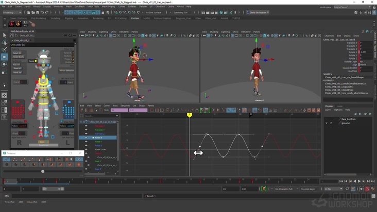Toggle the mute icon beside Rotate Order curve
Screen dimensions: 377x212
pyautogui.click(x=86, y=149)
